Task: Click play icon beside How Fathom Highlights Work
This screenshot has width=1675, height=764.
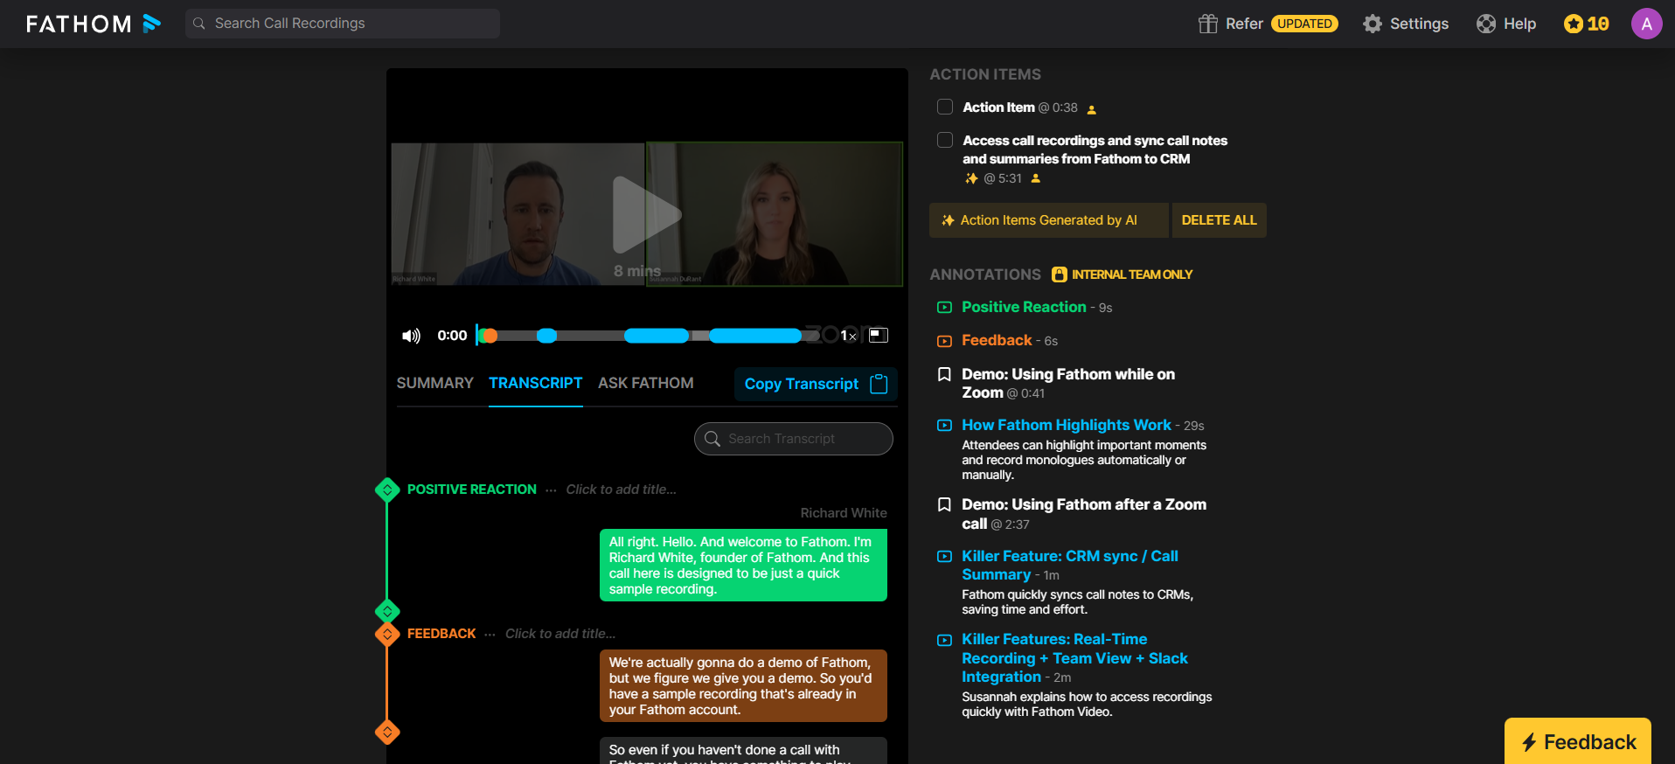Action: 944,426
